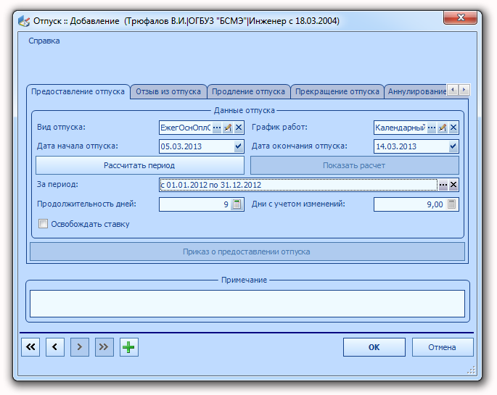Open the Справка menu

[x=44, y=41]
